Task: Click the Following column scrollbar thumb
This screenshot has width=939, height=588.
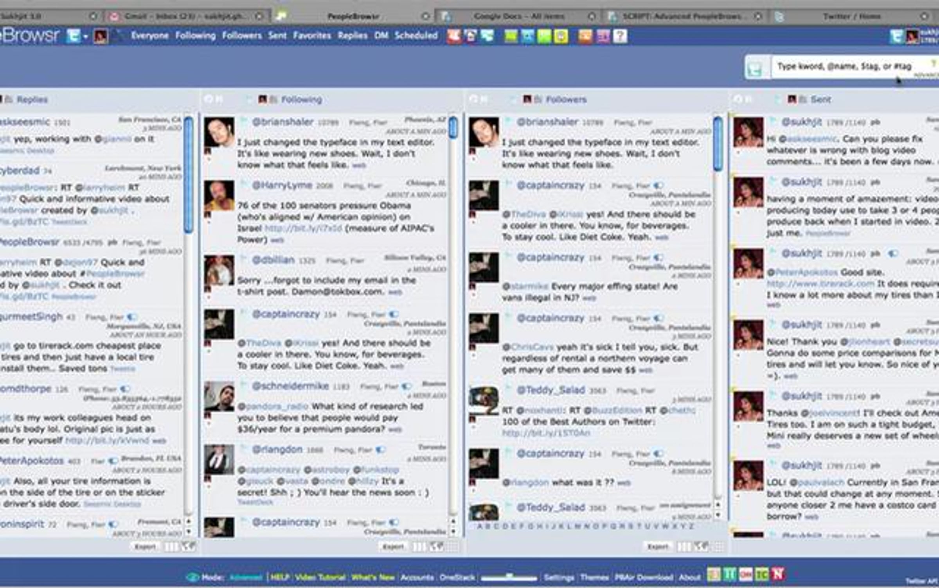Action: tap(453, 127)
